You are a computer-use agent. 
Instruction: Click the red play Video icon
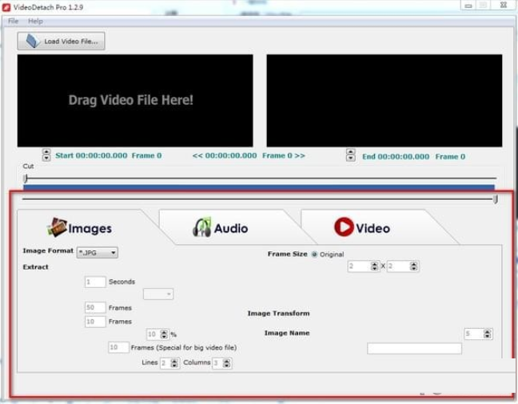[344, 226]
